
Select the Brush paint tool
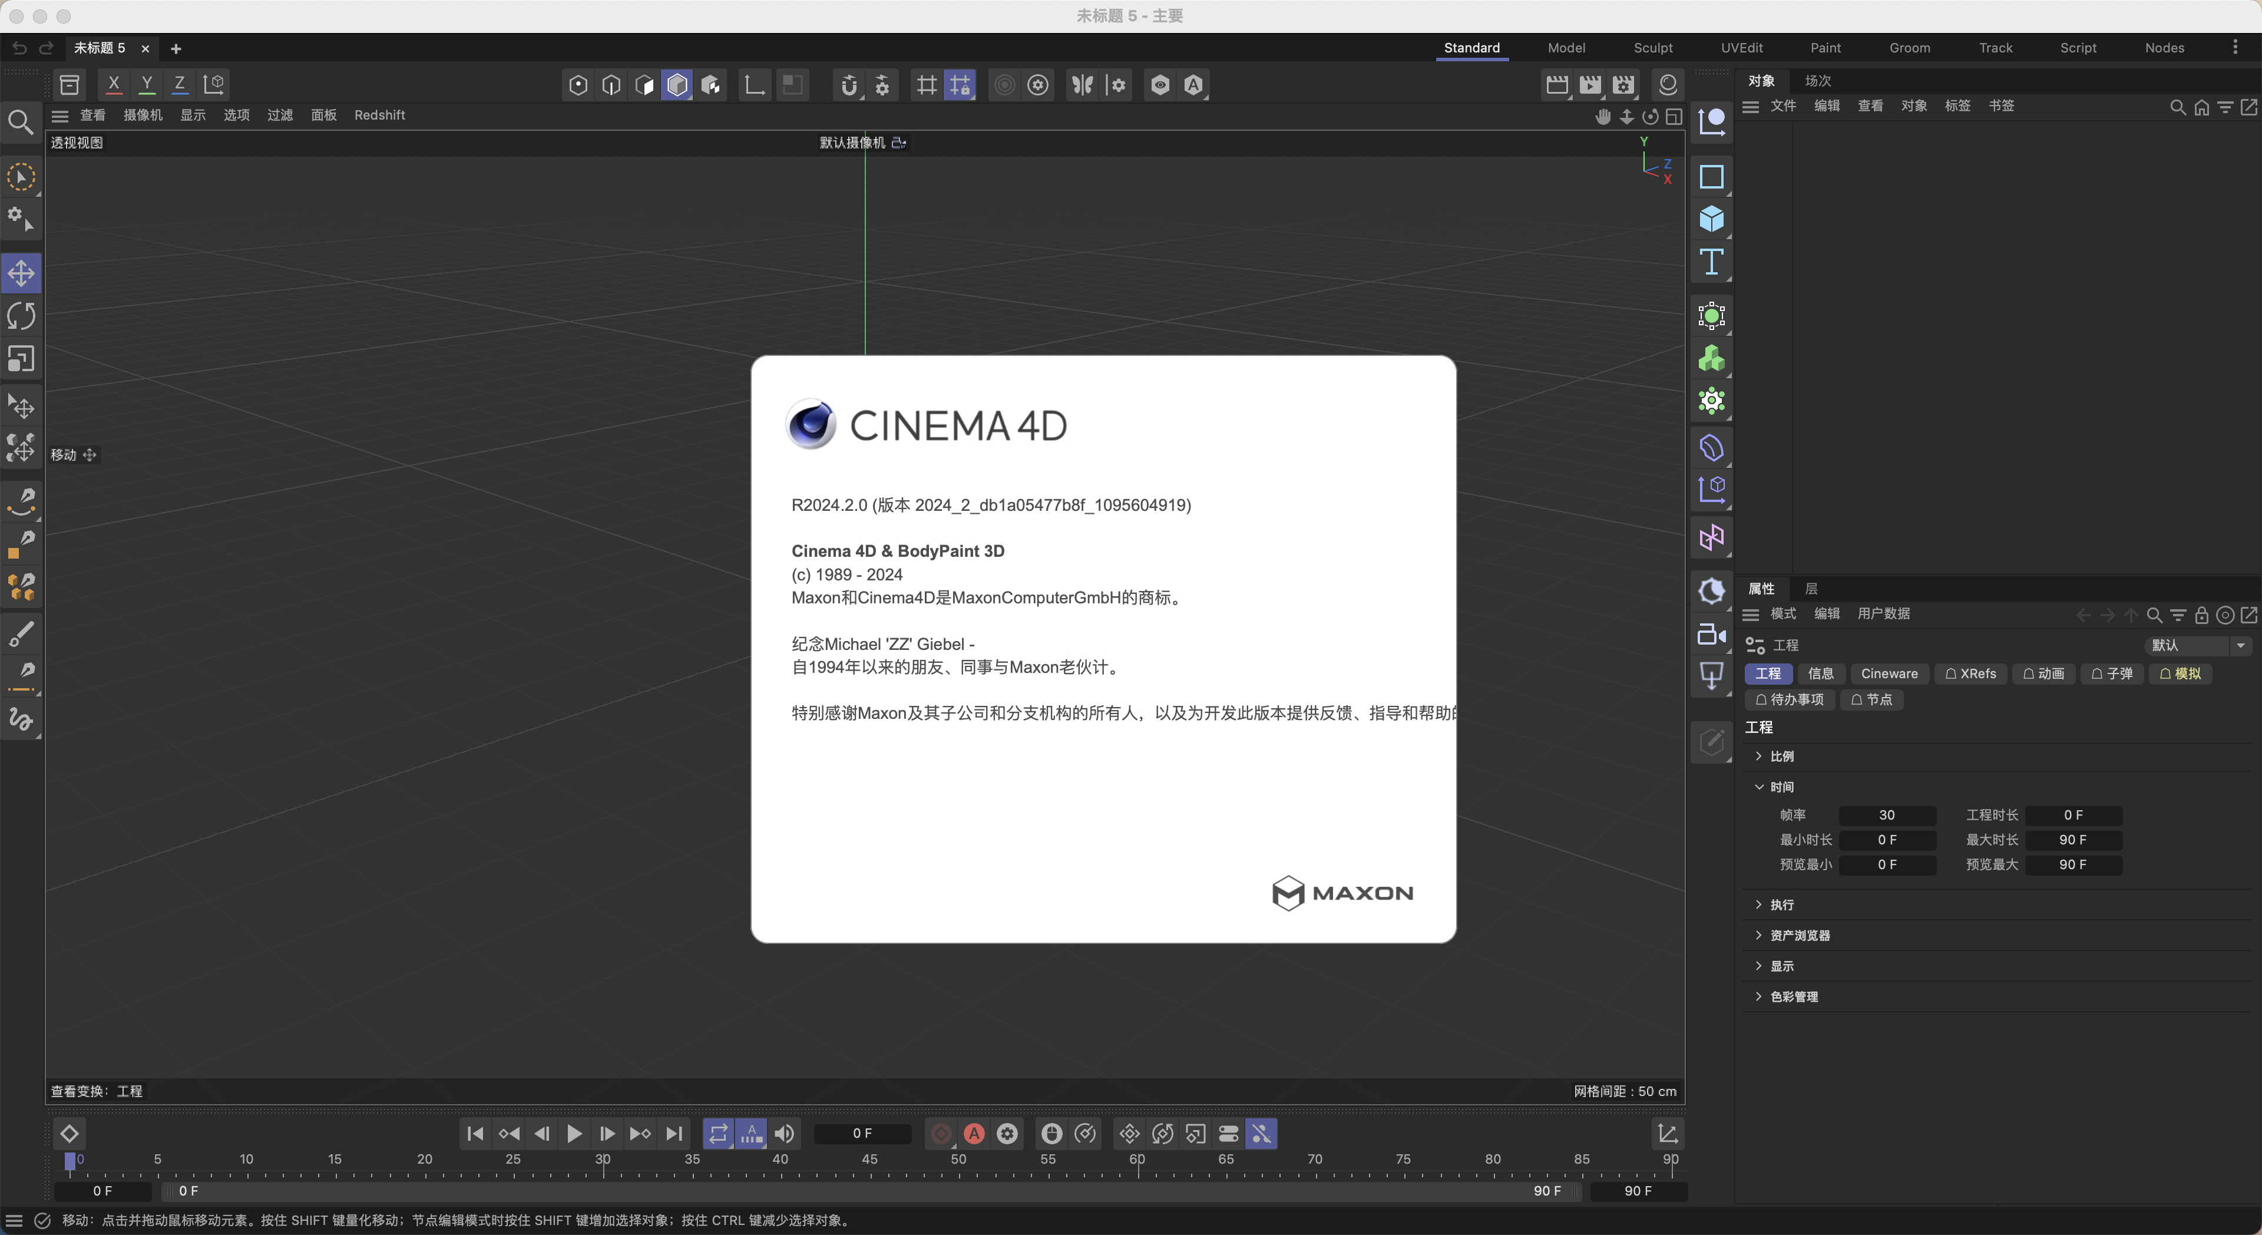21,633
